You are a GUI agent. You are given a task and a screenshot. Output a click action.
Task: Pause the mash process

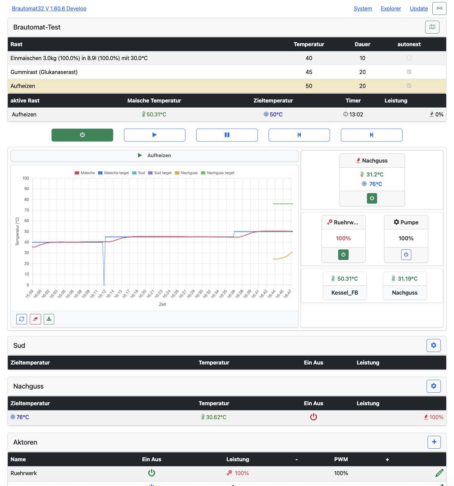tap(227, 135)
